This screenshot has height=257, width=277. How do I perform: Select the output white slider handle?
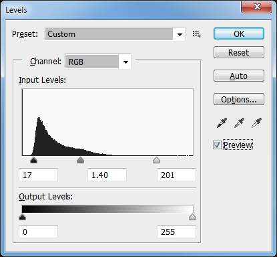point(192,217)
